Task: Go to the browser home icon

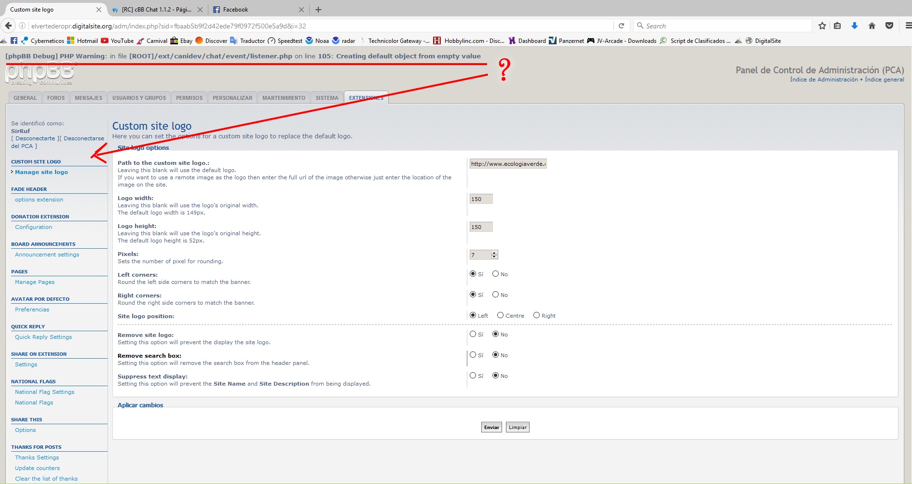Action: (x=871, y=26)
